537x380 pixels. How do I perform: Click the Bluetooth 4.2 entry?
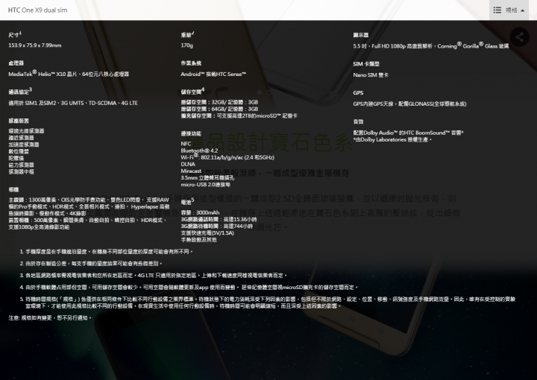(x=199, y=151)
